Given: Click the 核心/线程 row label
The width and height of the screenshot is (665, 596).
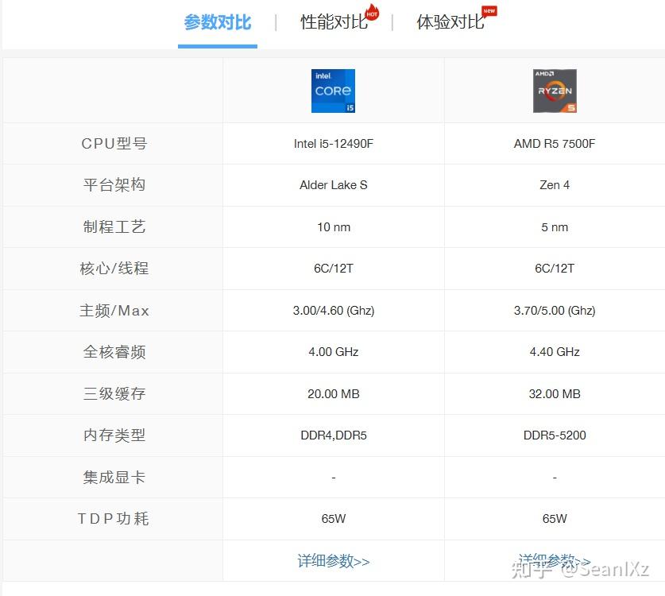Looking at the screenshot, I should click(x=114, y=268).
